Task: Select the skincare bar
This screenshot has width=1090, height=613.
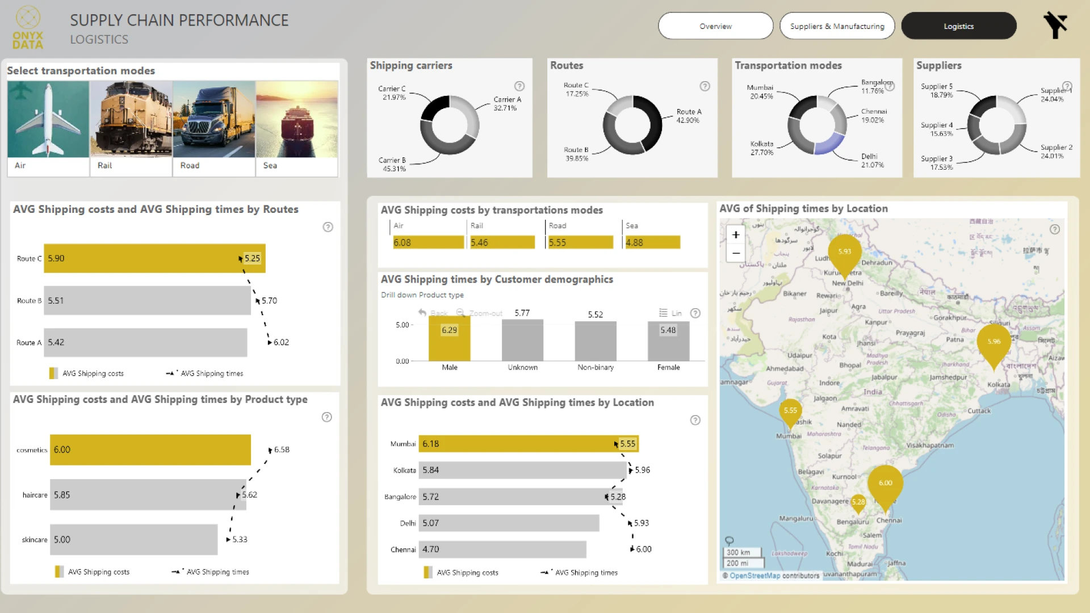Action: [133, 540]
